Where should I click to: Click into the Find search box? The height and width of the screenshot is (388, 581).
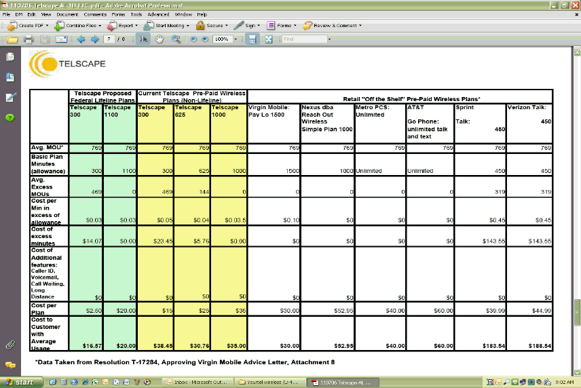tap(305, 39)
